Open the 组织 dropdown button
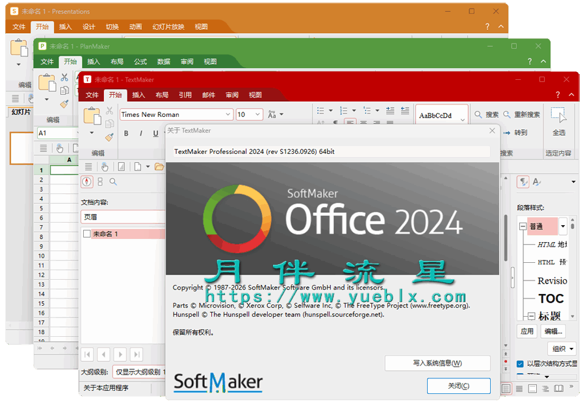Image resolution: width=585 pixels, height=405 pixels. click(562, 349)
